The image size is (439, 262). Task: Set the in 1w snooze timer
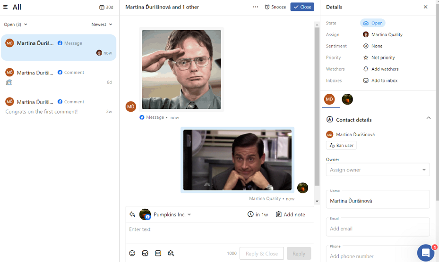[258, 214]
